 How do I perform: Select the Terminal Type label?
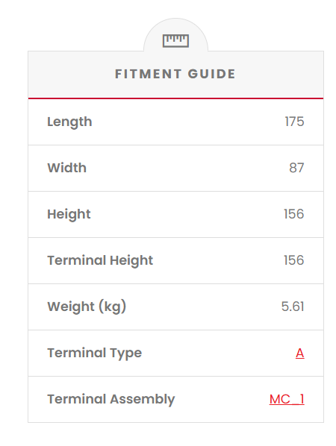(94, 354)
